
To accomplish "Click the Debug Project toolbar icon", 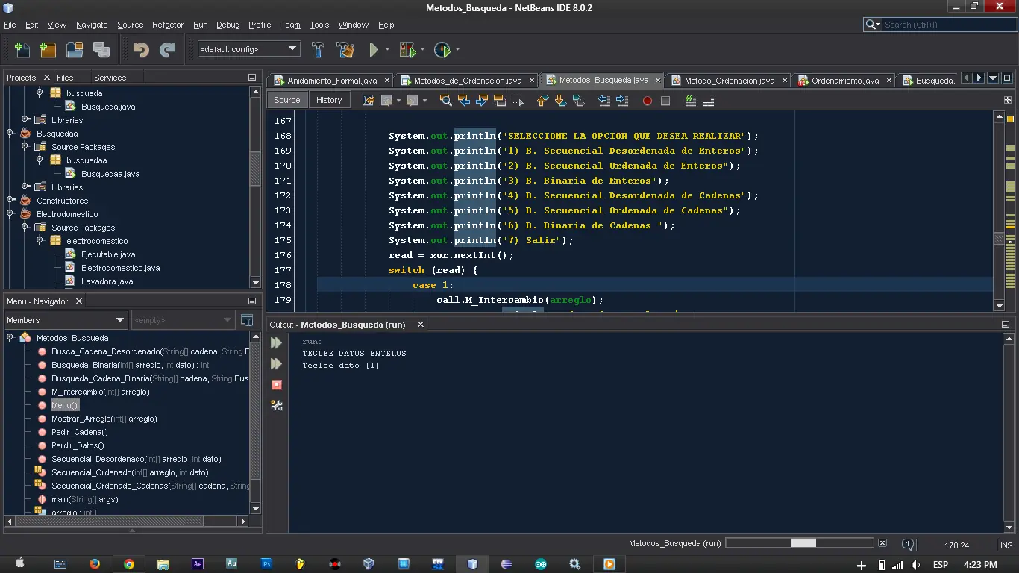I will [x=407, y=50].
